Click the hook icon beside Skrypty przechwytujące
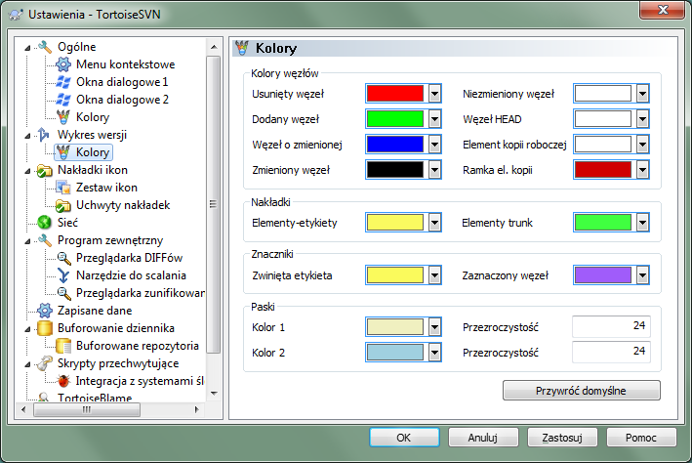This screenshot has height=463, width=692. pyautogui.click(x=45, y=363)
